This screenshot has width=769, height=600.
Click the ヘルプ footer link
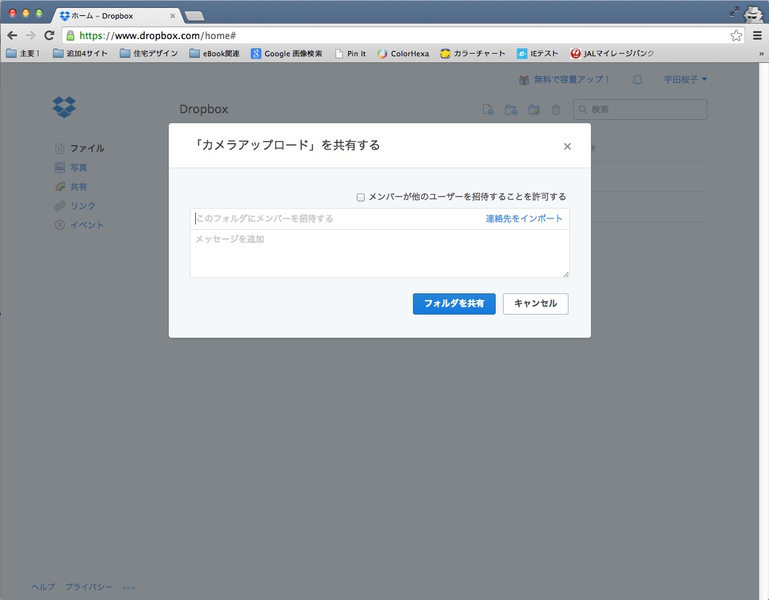coord(43,587)
